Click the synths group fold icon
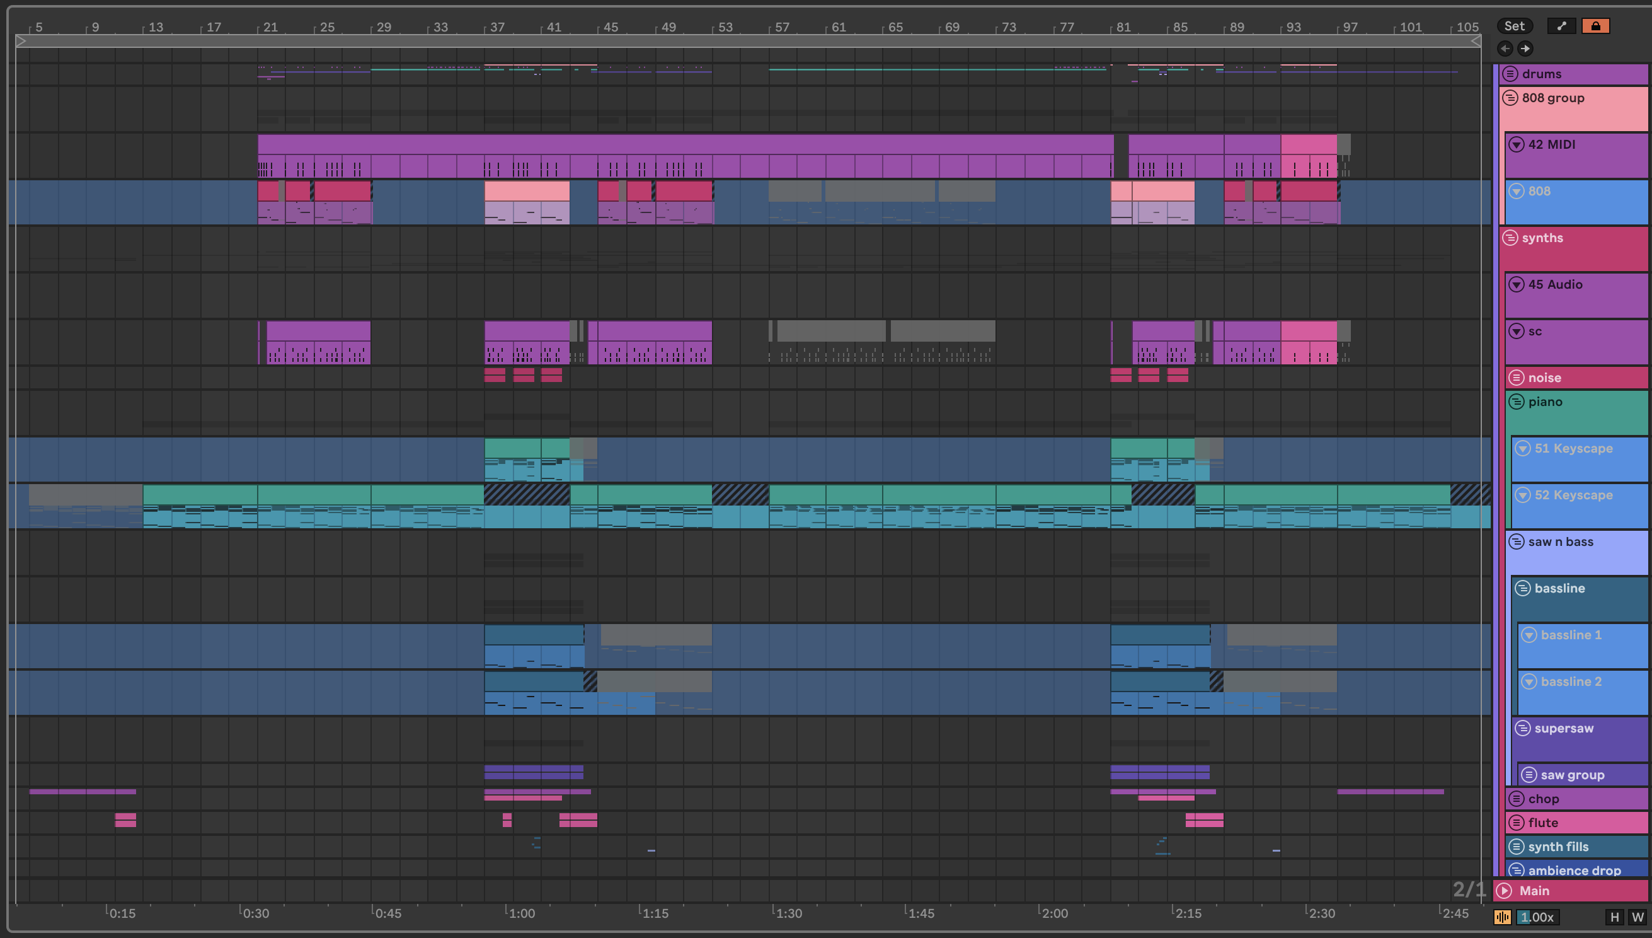The height and width of the screenshot is (938, 1652). point(1510,238)
